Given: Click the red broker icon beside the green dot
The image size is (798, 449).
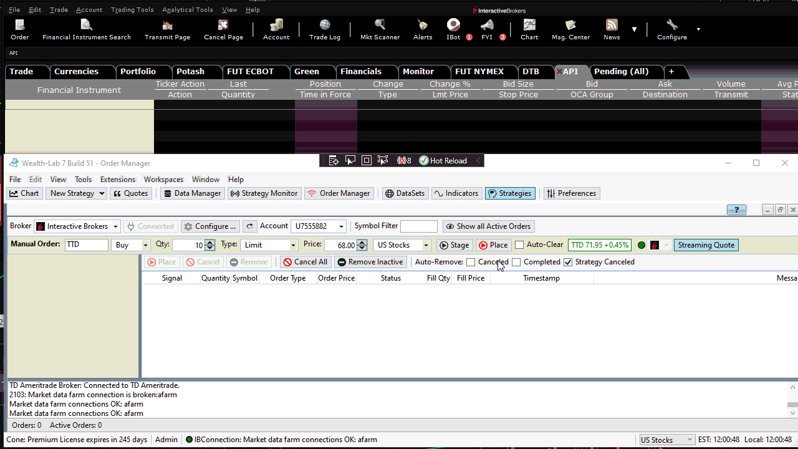Looking at the screenshot, I should [x=655, y=245].
